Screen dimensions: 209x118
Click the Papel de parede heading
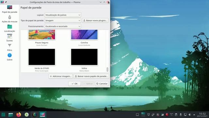tap(31, 8)
